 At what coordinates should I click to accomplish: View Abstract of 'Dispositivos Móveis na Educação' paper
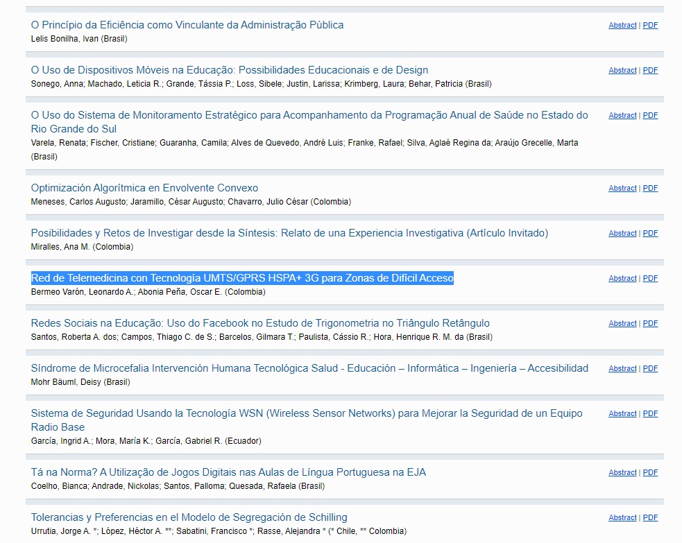622,71
